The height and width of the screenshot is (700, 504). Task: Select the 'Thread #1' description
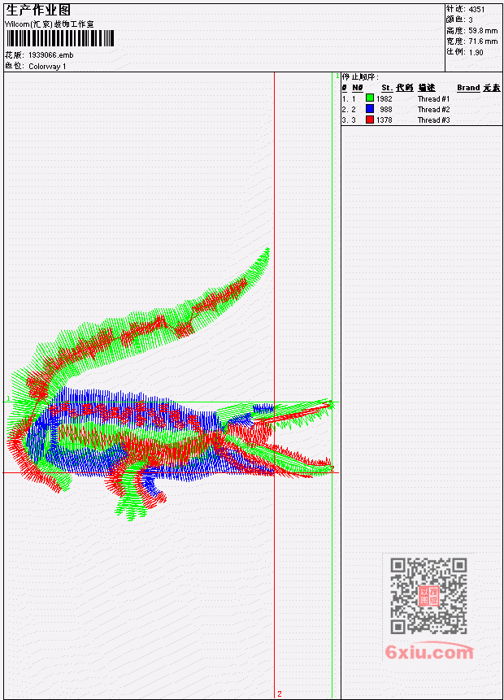(x=434, y=98)
